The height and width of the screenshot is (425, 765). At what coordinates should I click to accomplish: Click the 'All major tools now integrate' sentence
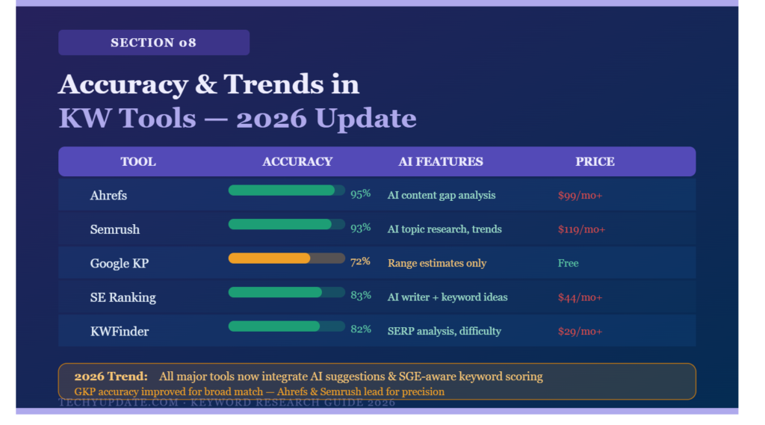tap(351, 376)
